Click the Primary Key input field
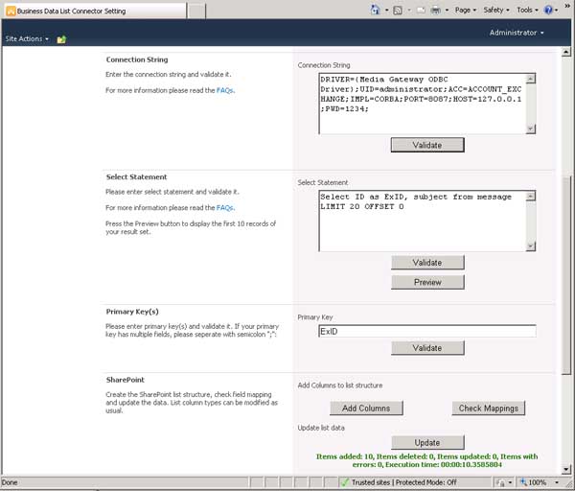The height and width of the screenshot is (491, 575). click(427, 331)
